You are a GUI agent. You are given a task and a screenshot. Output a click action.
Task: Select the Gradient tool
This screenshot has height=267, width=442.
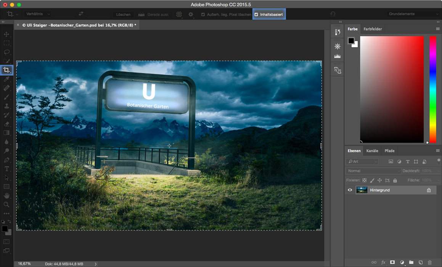6,133
